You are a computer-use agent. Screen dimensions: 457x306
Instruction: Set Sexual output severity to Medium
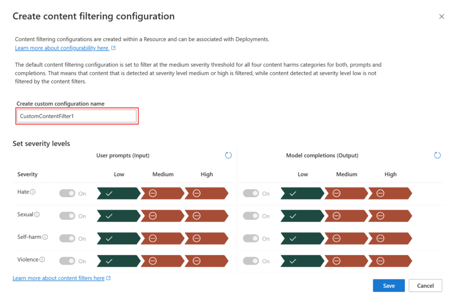tap(346, 216)
